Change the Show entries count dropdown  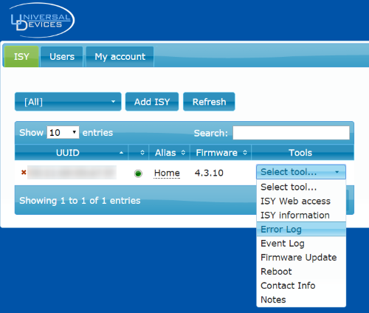tap(63, 132)
